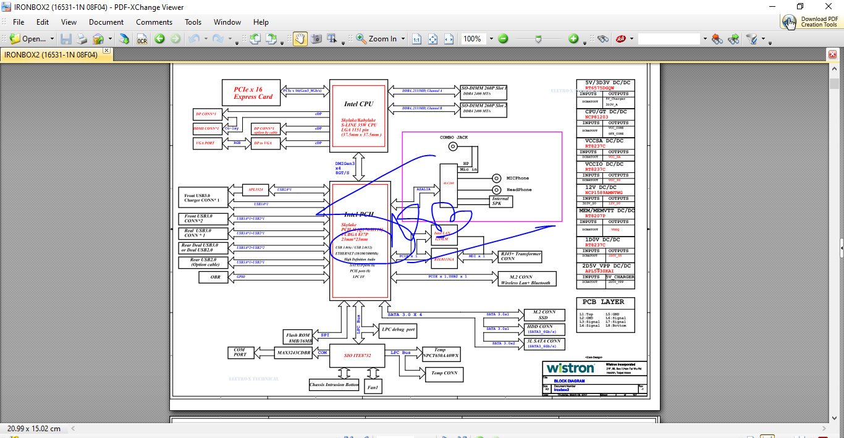Click the green Zoom Out minus button
Image resolution: width=844 pixels, height=438 pixels.
pos(503,39)
